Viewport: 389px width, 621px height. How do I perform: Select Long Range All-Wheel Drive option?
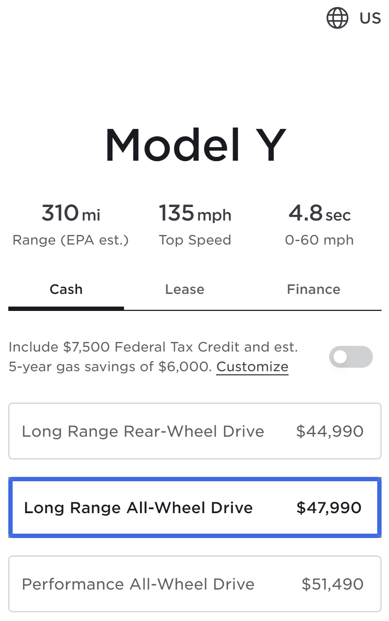click(x=138, y=508)
